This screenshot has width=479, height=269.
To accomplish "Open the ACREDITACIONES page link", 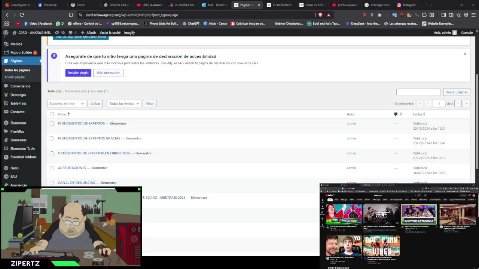I will pyautogui.click(x=72, y=168).
